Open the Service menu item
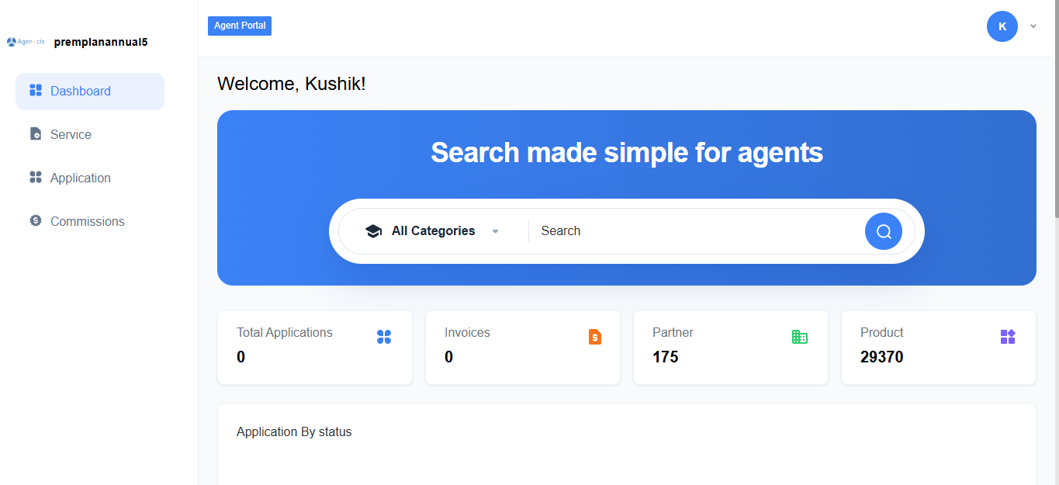 [71, 134]
